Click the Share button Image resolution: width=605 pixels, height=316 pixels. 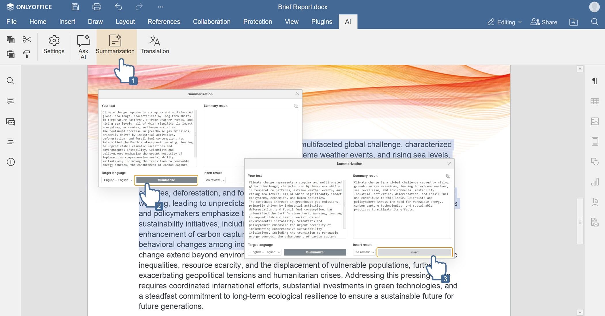[x=544, y=22]
